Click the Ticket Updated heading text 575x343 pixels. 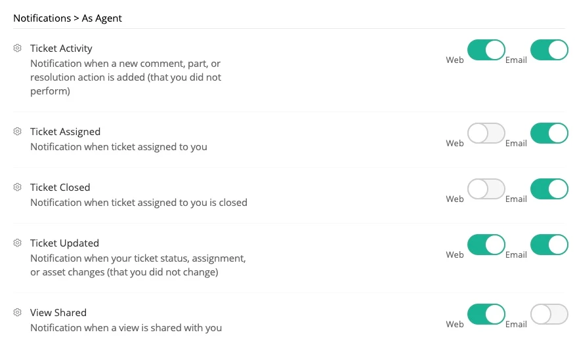click(x=64, y=243)
